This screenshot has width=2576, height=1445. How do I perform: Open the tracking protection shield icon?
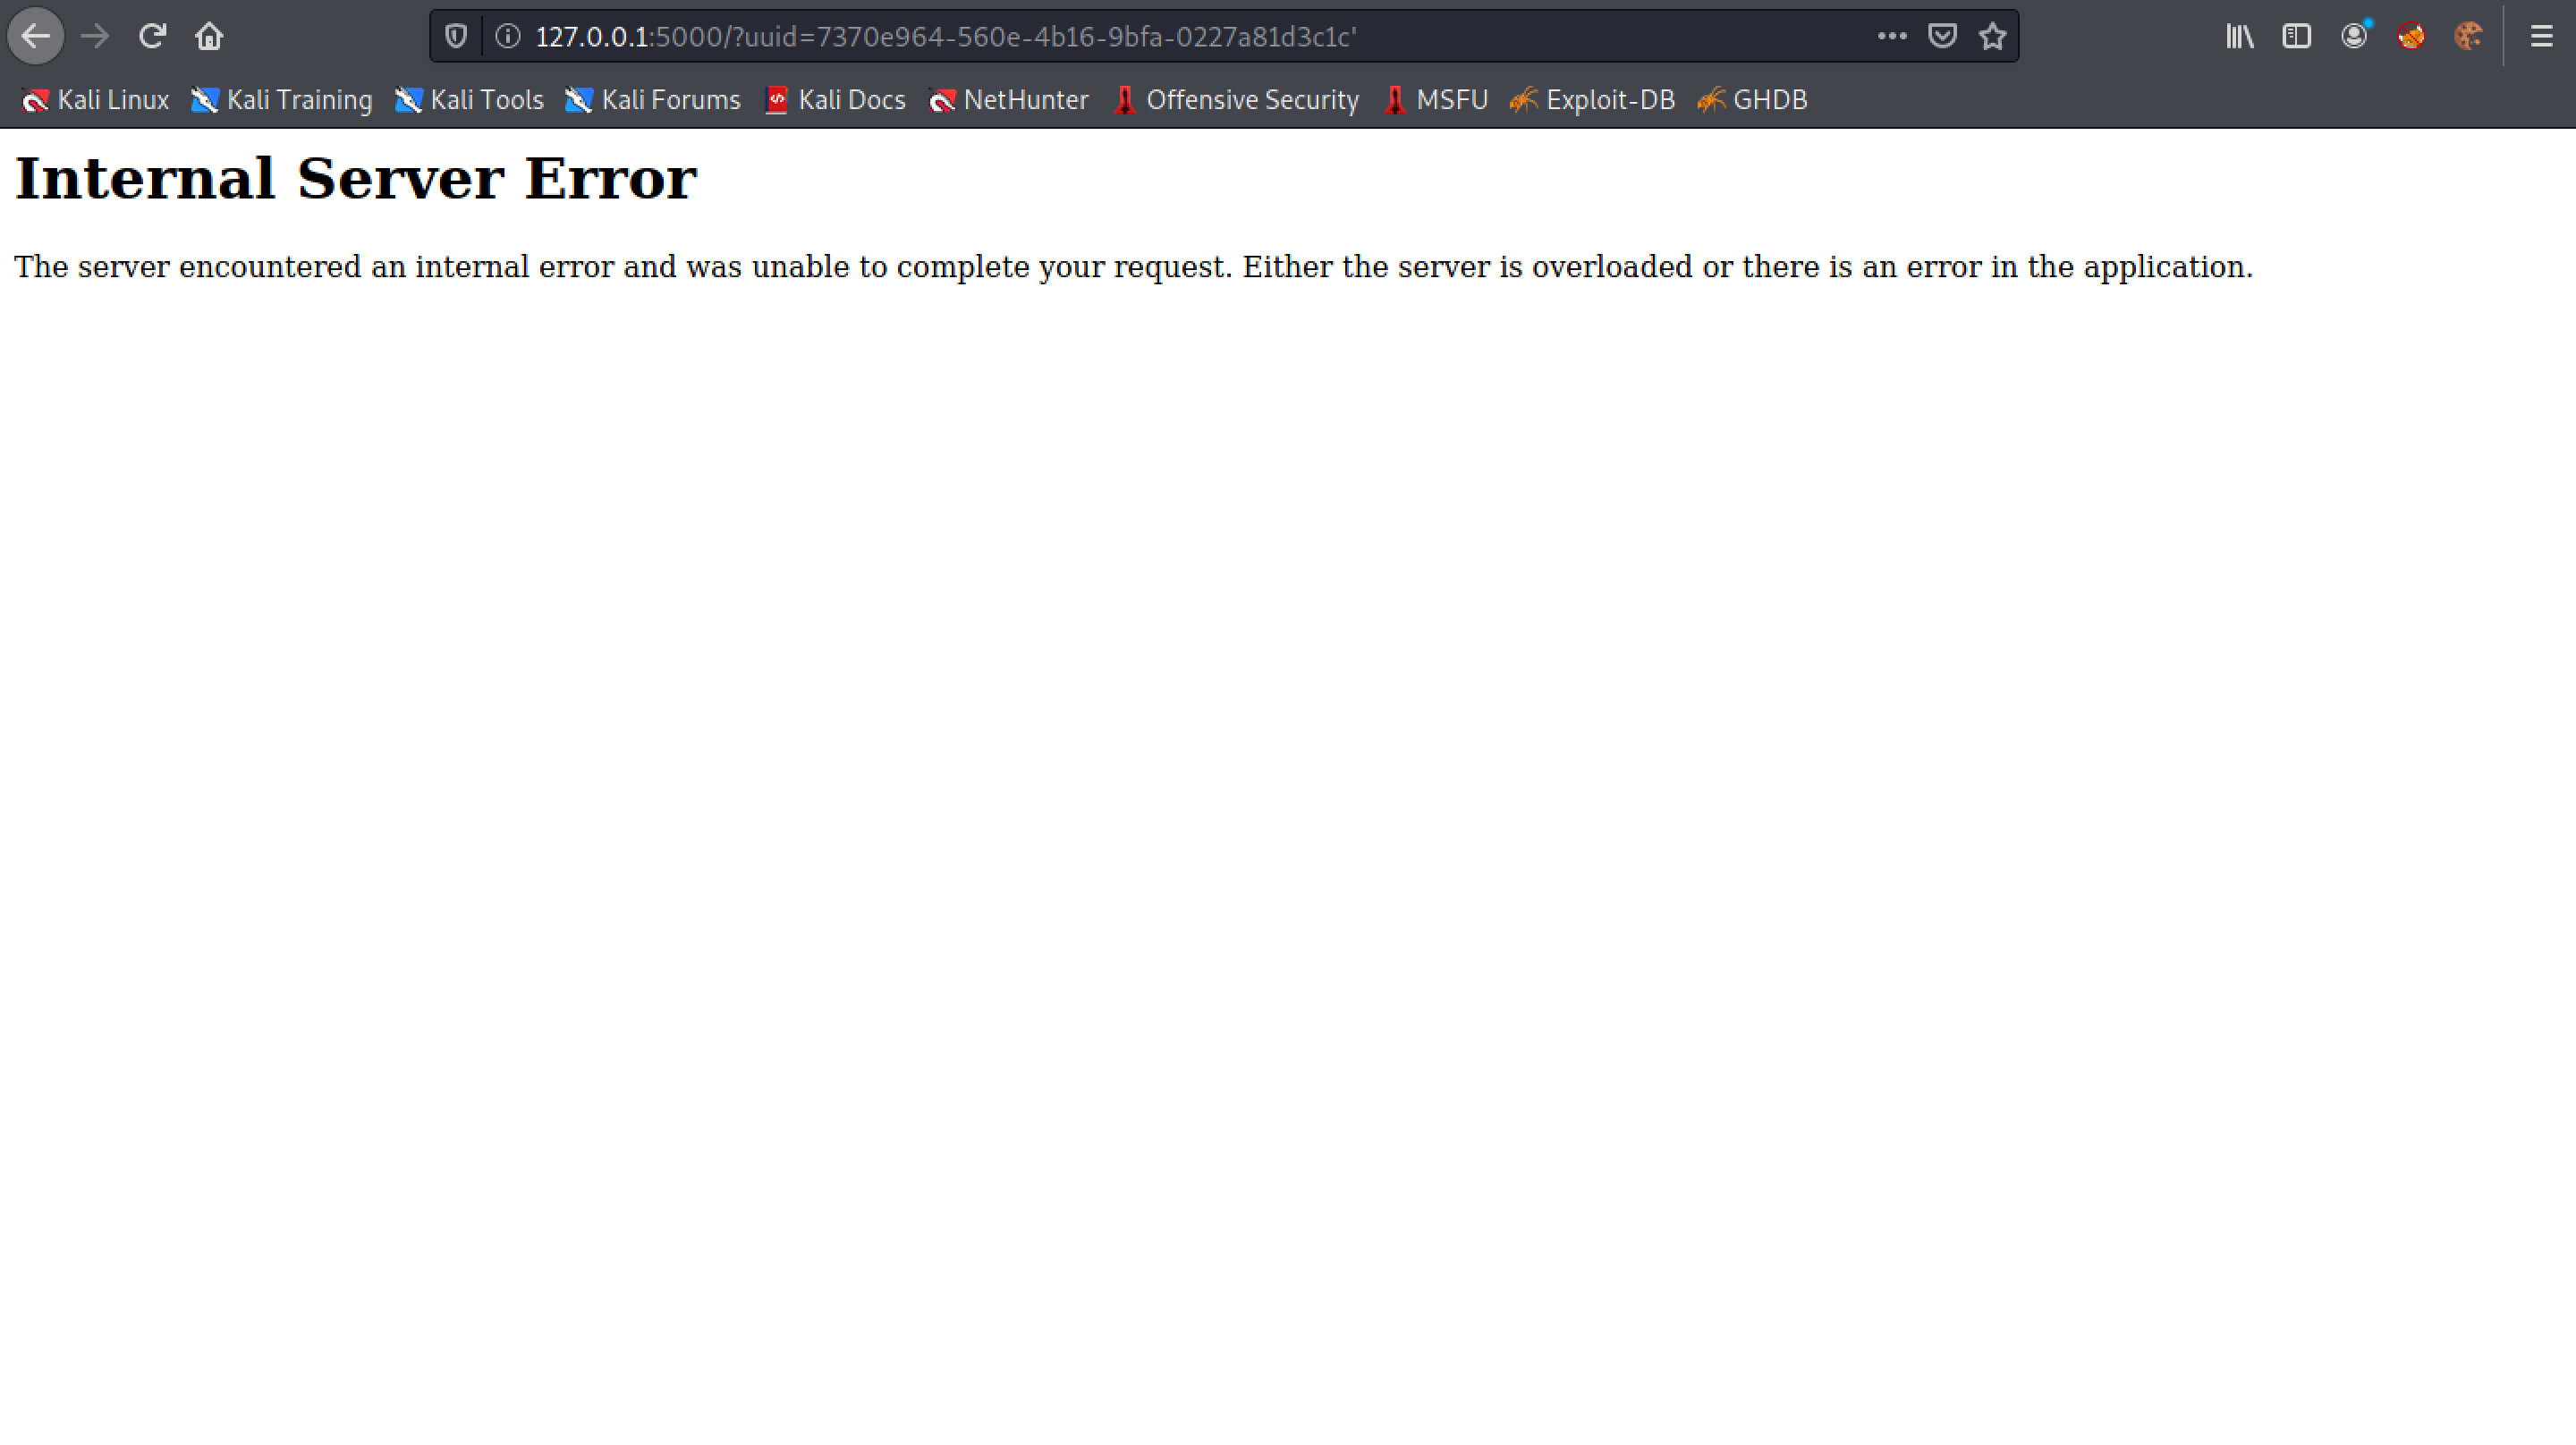tap(456, 37)
